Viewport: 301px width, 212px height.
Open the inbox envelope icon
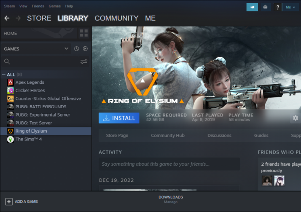click(265, 7)
